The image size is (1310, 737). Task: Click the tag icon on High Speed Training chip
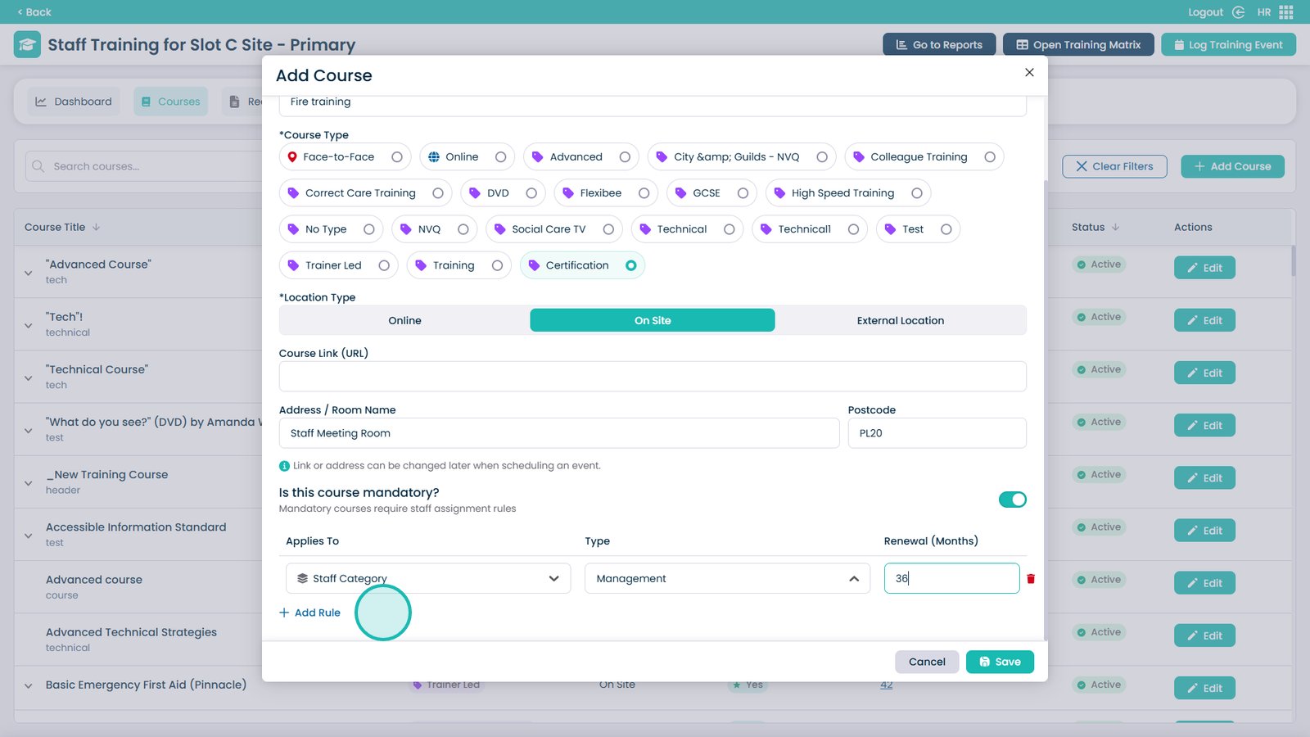click(779, 193)
